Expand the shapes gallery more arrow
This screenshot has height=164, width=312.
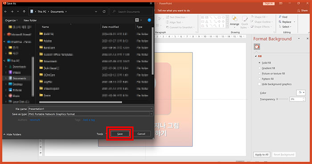tap(227, 26)
